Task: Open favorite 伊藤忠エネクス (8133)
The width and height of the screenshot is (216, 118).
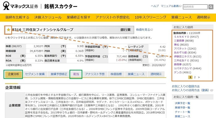Action: (188, 56)
